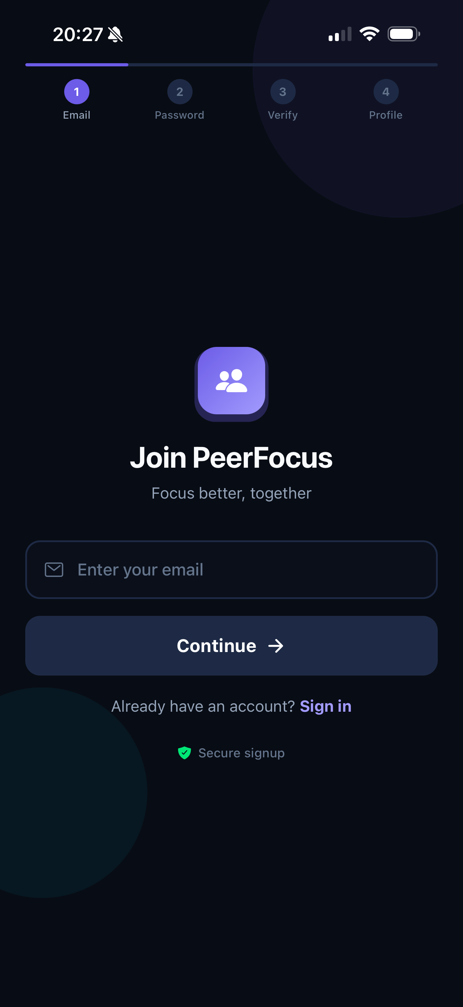Click the Password step label
Viewport: 463px width, 1007px height.
pyautogui.click(x=180, y=115)
